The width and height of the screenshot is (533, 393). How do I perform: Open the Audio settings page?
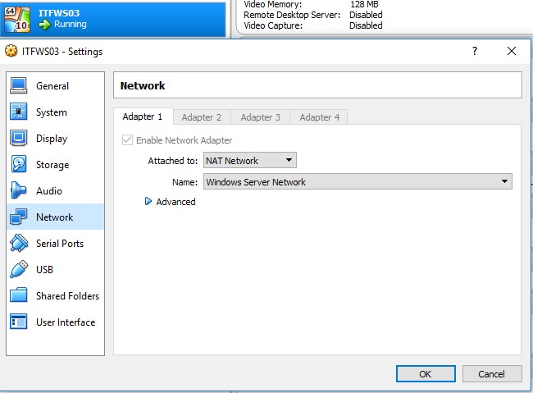[55, 190]
